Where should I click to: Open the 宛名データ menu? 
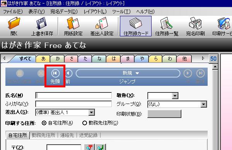(x=64, y=12)
